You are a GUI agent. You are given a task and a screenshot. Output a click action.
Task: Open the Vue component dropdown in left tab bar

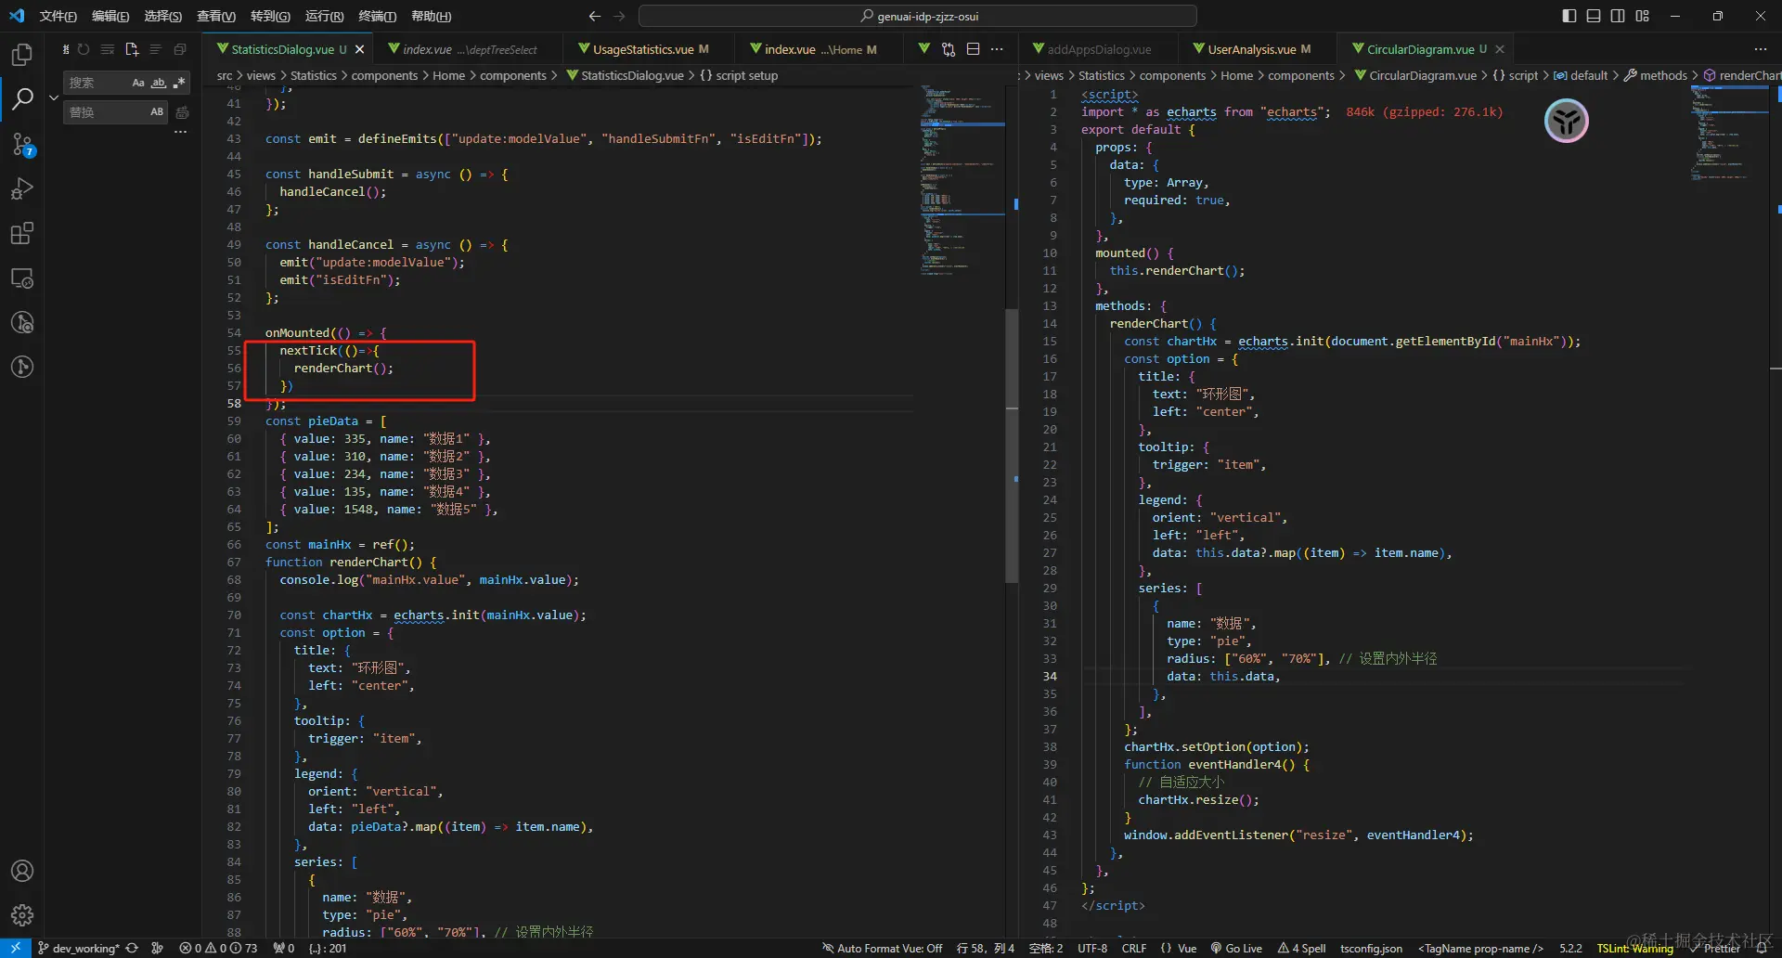tap(924, 49)
